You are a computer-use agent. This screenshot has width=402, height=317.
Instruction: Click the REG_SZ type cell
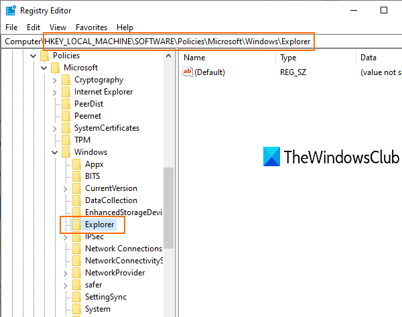(293, 72)
